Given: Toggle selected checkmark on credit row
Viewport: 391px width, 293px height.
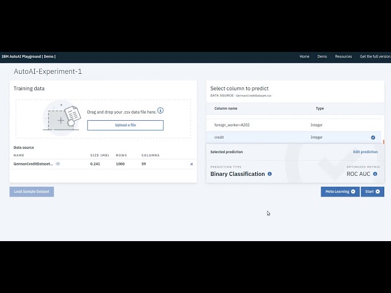Looking at the screenshot, I should click(x=373, y=137).
